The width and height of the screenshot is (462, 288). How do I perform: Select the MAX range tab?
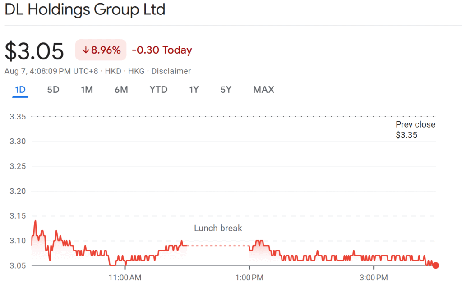[x=263, y=90]
